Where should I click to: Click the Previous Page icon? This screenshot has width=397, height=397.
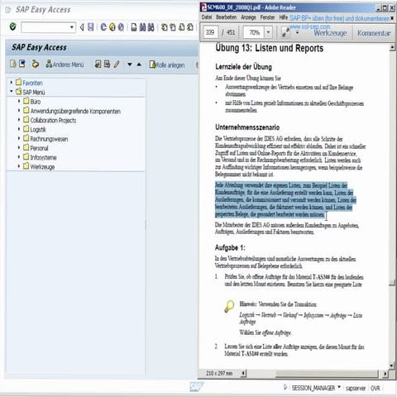coord(173,27)
